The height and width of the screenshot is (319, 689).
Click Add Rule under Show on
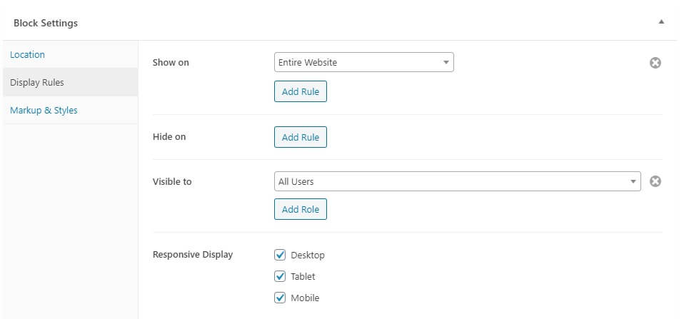[301, 91]
